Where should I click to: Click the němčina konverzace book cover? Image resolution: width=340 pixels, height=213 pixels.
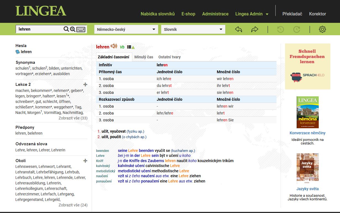pos(307,112)
